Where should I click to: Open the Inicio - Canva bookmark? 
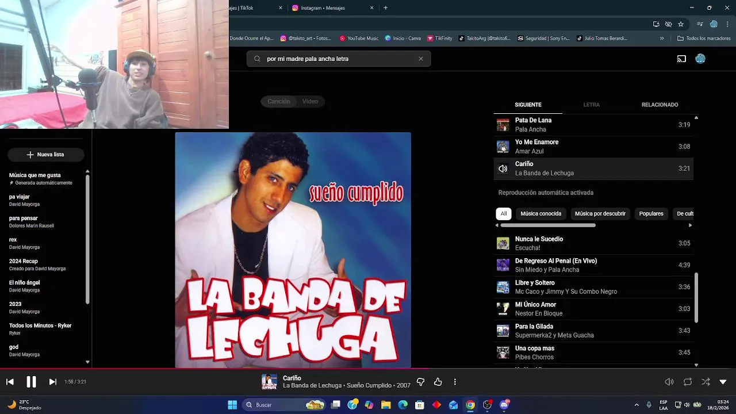coord(403,39)
